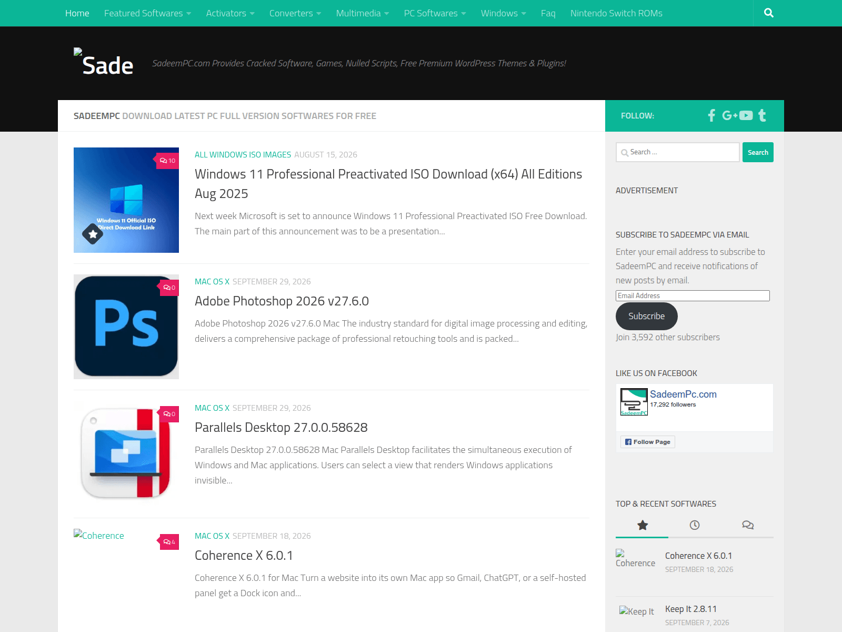Open the Faq menu item

click(548, 13)
